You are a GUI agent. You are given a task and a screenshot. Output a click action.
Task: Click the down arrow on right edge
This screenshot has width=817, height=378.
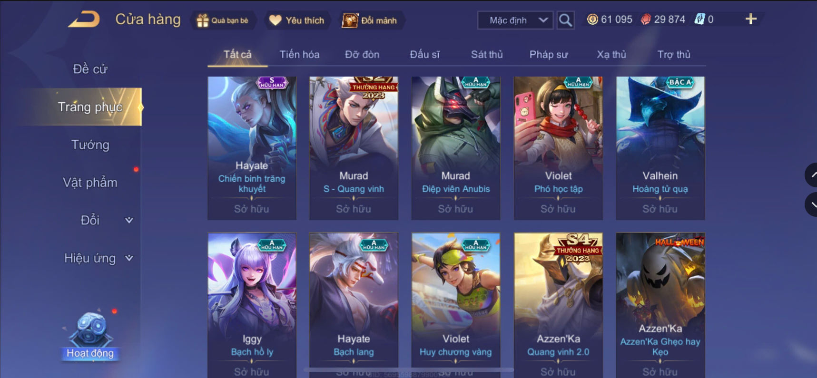click(812, 204)
